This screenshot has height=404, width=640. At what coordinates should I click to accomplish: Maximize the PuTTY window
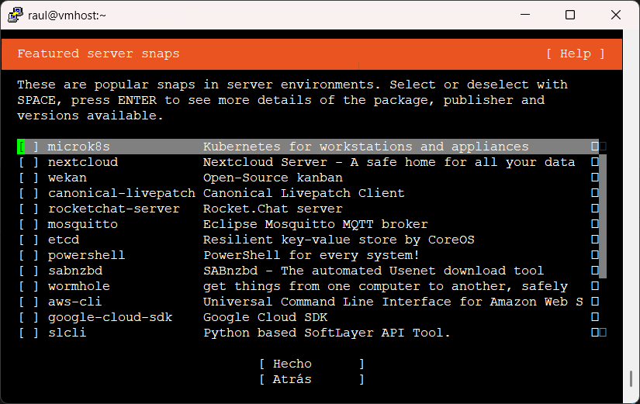[x=570, y=15]
